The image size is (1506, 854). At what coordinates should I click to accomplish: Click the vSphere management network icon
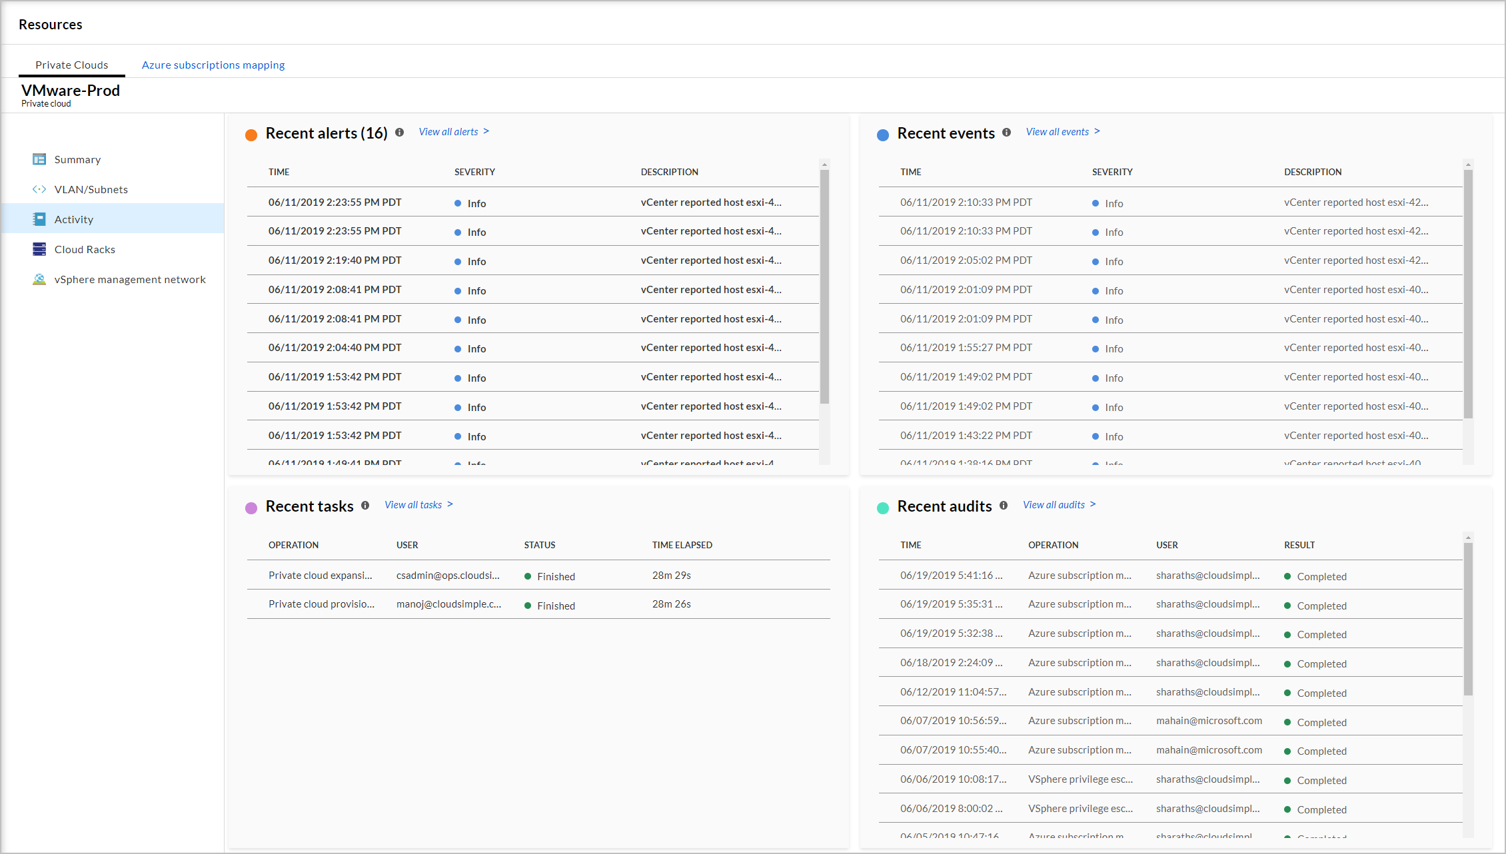pos(39,279)
